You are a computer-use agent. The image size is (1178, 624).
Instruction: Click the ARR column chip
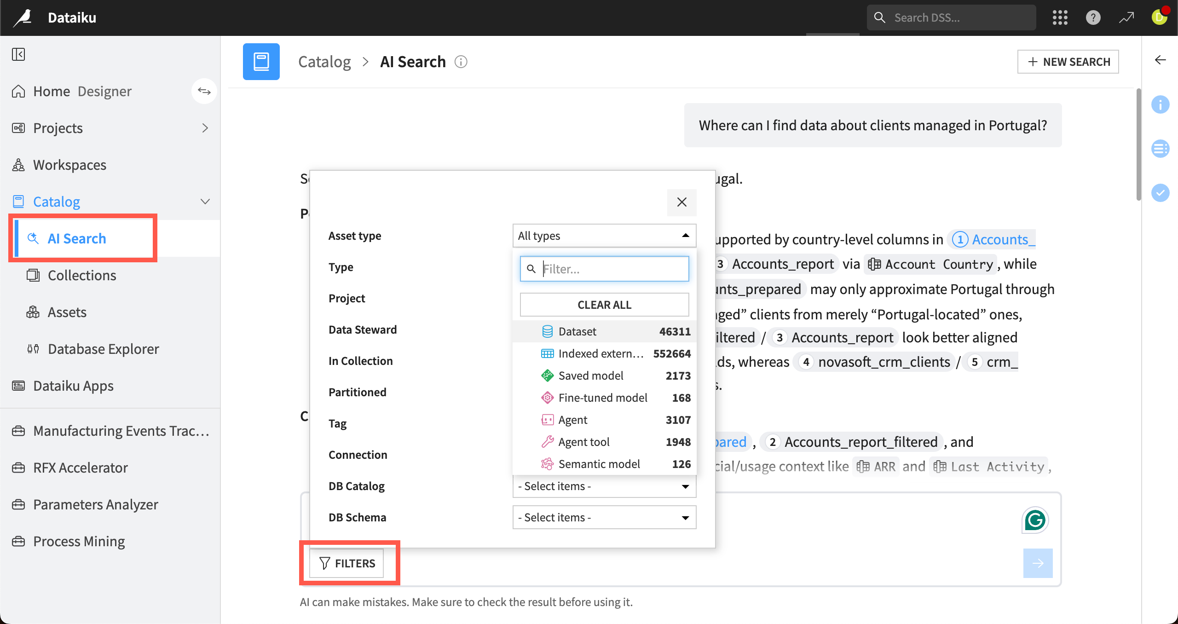point(876,467)
